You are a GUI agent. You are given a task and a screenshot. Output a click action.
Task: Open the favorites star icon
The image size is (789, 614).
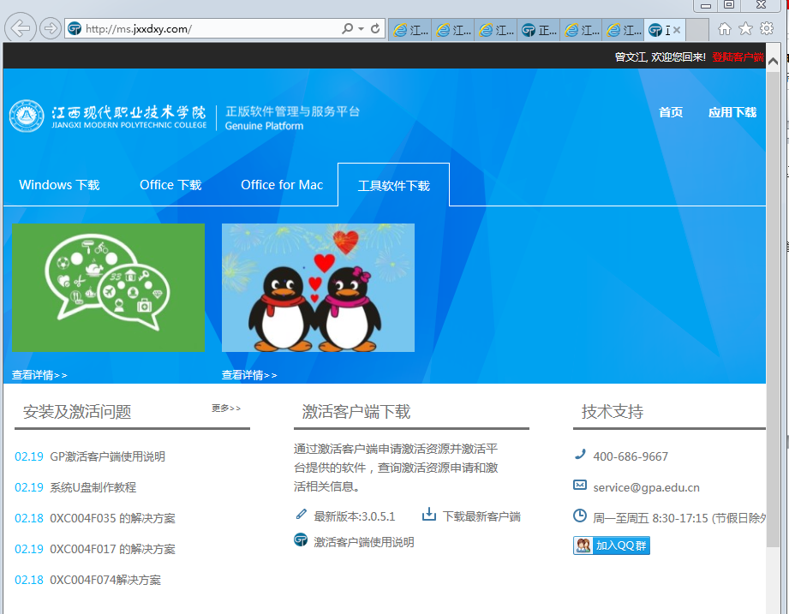pyautogui.click(x=745, y=29)
